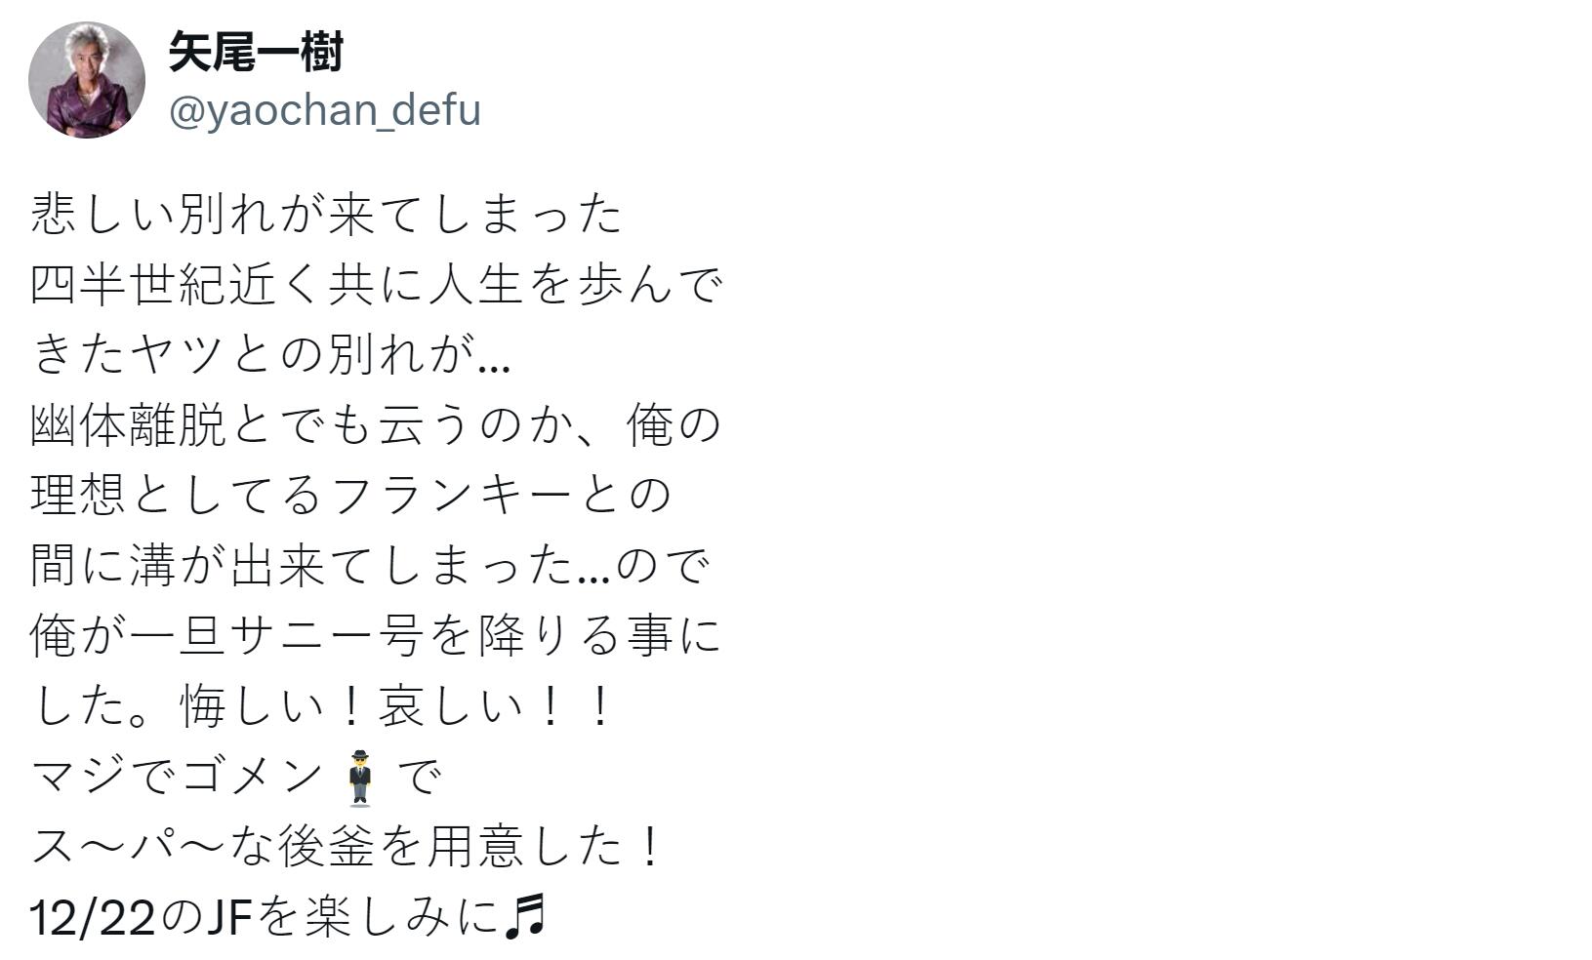Select the line 悲しい別れが来てしまった

(326, 214)
